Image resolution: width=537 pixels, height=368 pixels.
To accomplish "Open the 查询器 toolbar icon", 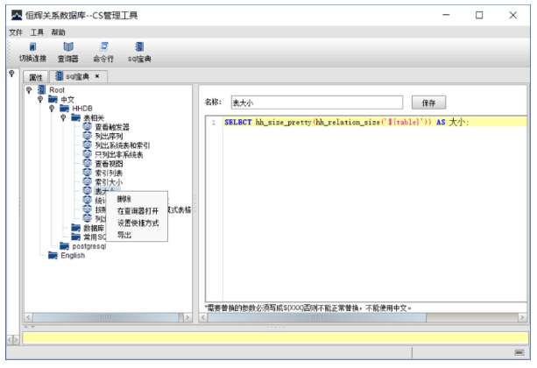I will point(68,46).
